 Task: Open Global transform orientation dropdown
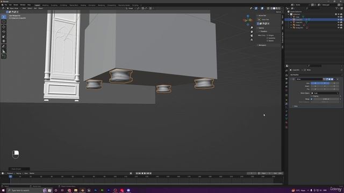click(130, 9)
